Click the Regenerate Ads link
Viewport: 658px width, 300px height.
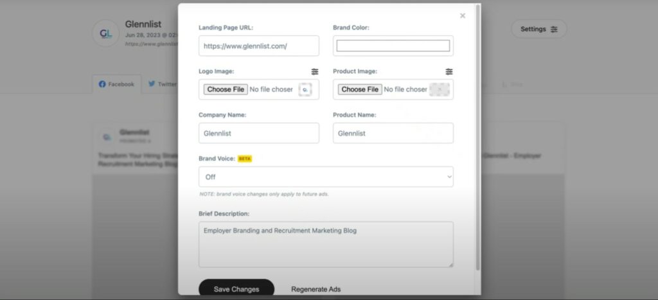[x=316, y=290]
